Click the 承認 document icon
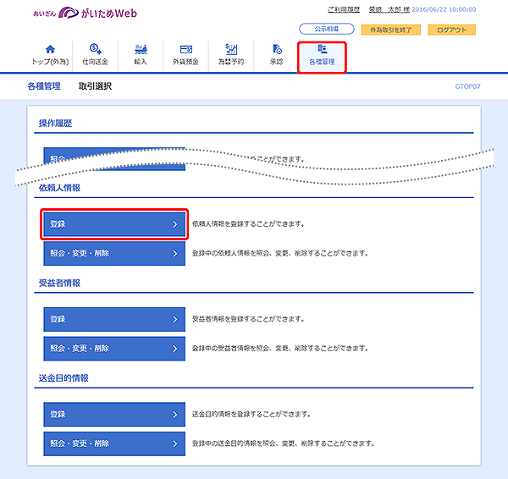The image size is (508, 479). click(x=277, y=49)
